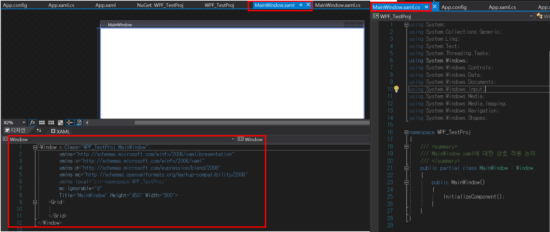550x232 pixels.
Task: Open the WPF_TestProj properties tab
Action: click(219, 5)
